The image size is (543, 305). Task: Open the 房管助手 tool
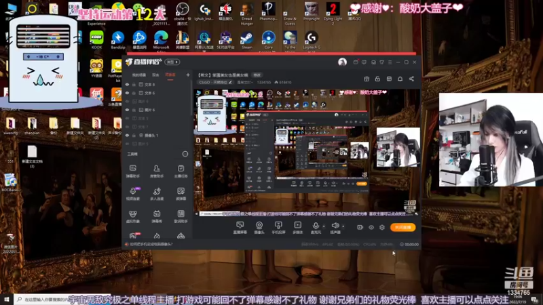click(x=157, y=171)
